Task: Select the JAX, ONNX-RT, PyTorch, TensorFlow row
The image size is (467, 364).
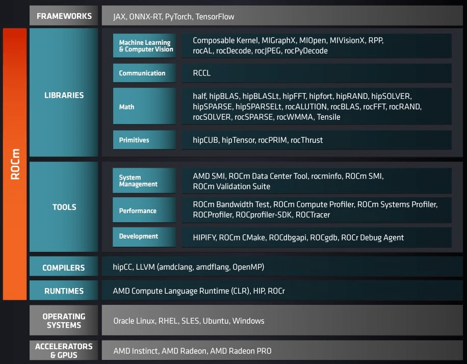Action: point(282,16)
